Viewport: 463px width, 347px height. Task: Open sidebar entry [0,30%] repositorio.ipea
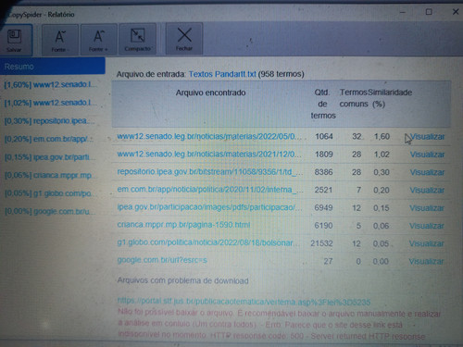tap(49, 120)
